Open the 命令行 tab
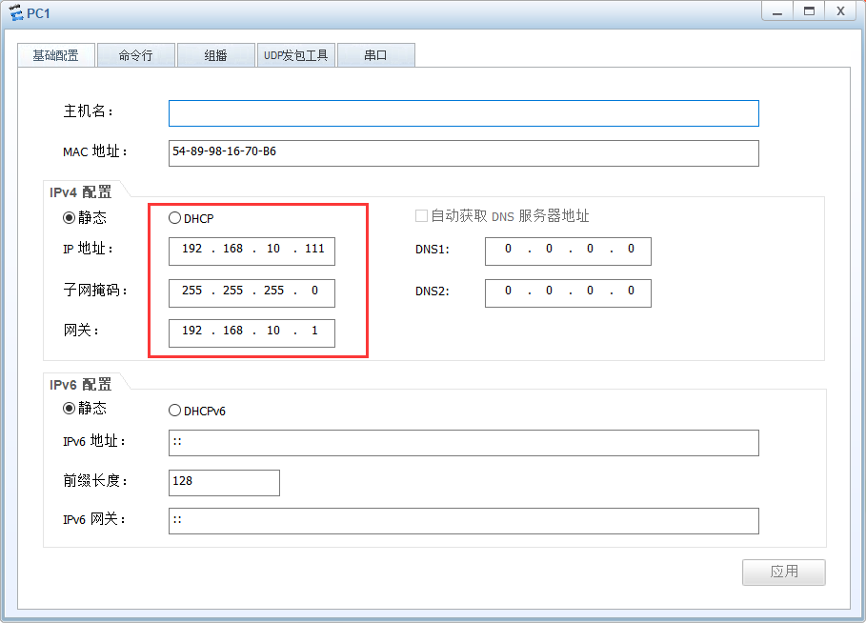Image resolution: width=866 pixels, height=623 pixels. (136, 55)
